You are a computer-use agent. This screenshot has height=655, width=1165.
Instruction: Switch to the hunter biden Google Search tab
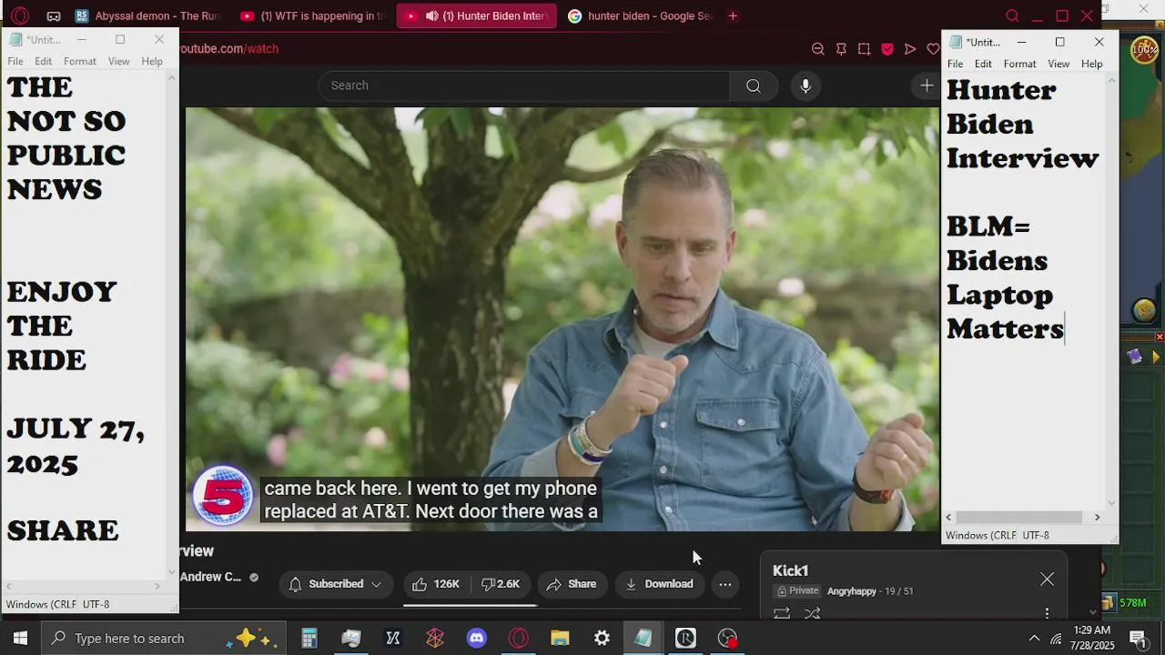pyautogui.click(x=641, y=15)
